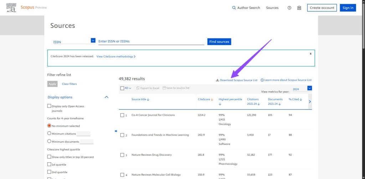Select Minimum citations radio button
The image size is (365, 179).
[x=49, y=133]
